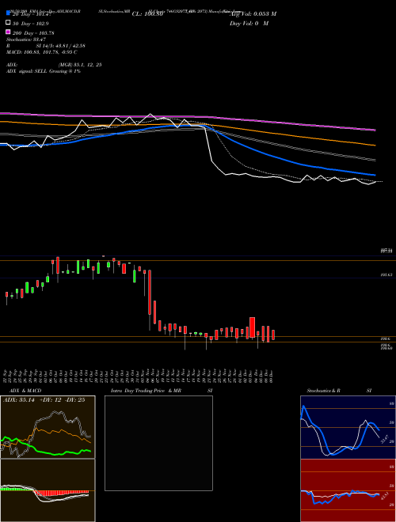The width and height of the screenshot is (396, 522).
Task: Click the 'Intra Day Trading Price & MR' title
Action: click(x=146, y=391)
